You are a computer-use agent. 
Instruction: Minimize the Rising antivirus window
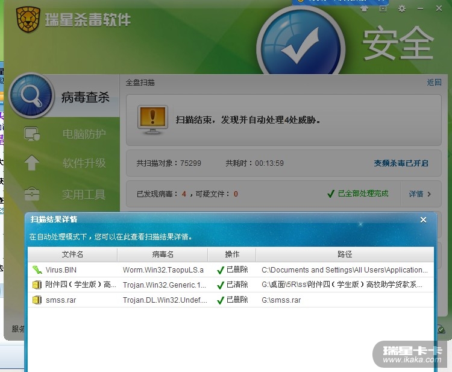(x=420, y=9)
